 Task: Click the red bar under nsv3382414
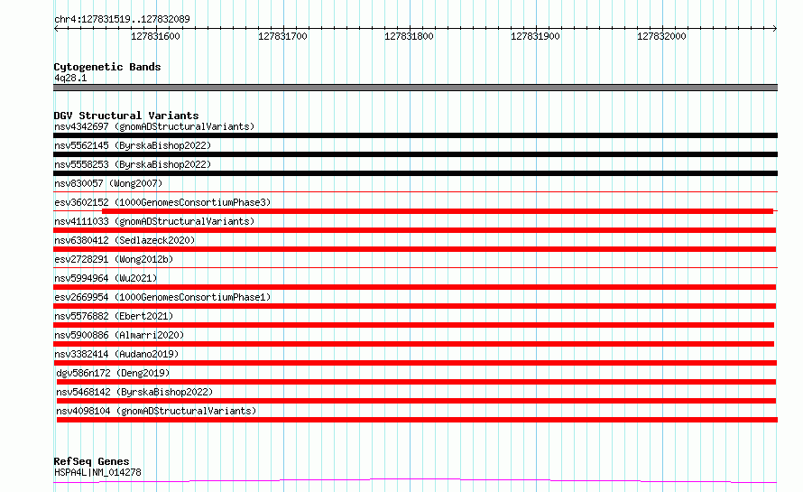[x=415, y=363]
